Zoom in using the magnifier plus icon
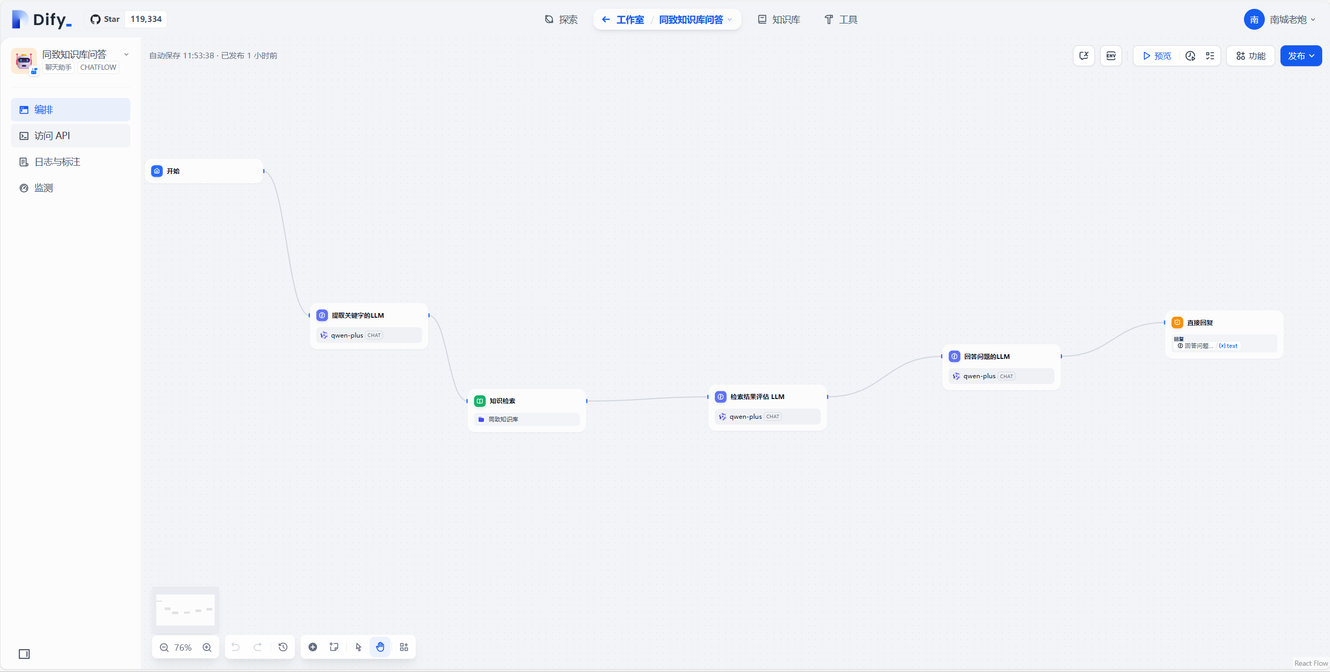 tap(207, 648)
